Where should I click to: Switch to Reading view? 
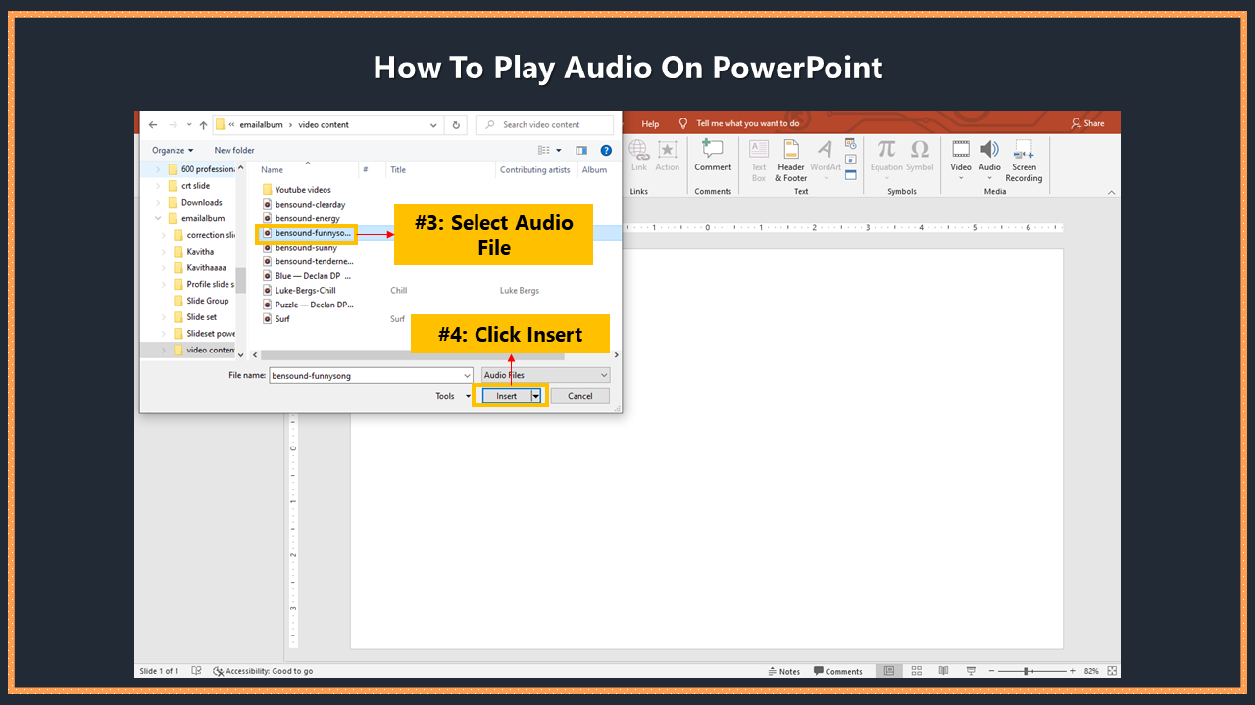pyautogui.click(x=944, y=671)
